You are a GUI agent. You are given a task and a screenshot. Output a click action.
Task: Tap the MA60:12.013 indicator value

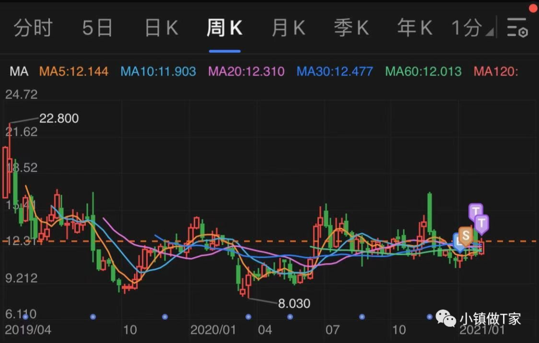click(424, 71)
